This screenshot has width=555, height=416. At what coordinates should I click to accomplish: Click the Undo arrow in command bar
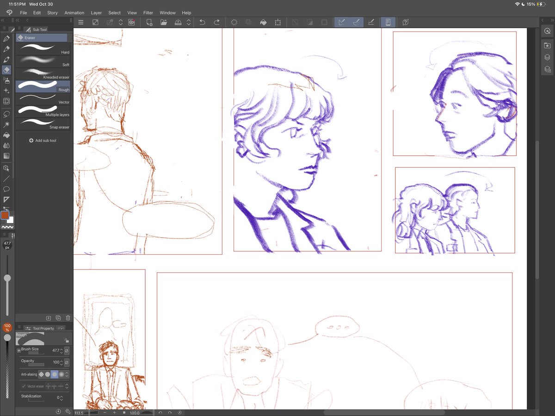tap(202, 22)
